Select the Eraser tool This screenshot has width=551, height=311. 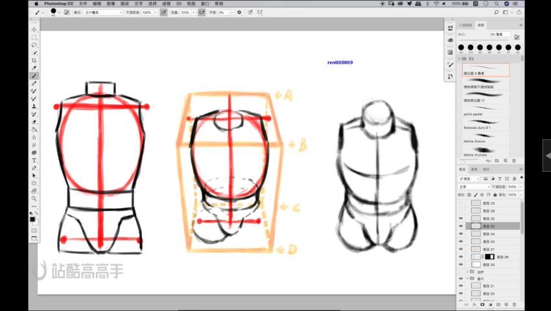point(34,122)
